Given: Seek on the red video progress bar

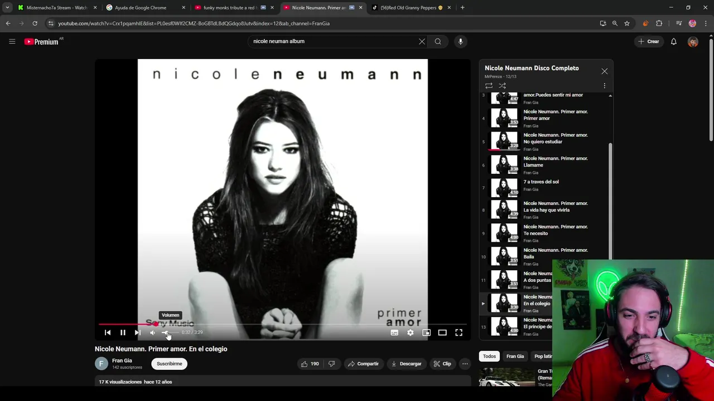Looking at the screenshot, I should 283,324.
